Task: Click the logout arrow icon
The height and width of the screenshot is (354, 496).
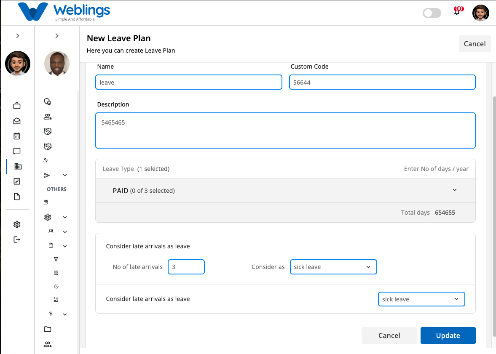Action: click(x=17, y=240)
